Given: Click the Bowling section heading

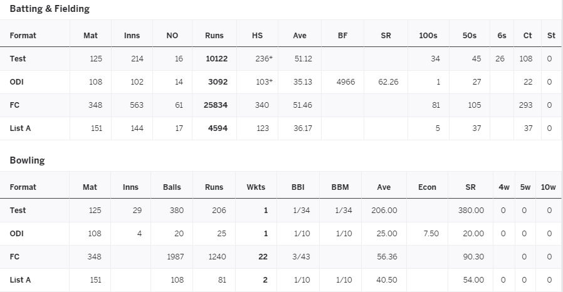Looking at the screenshot, I should [27, 160].
